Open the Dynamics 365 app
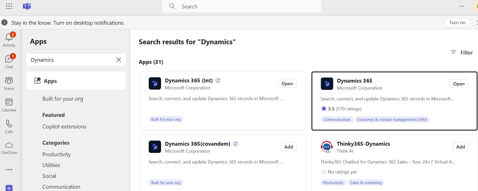 pyautogui.click(x=459, y=84)
